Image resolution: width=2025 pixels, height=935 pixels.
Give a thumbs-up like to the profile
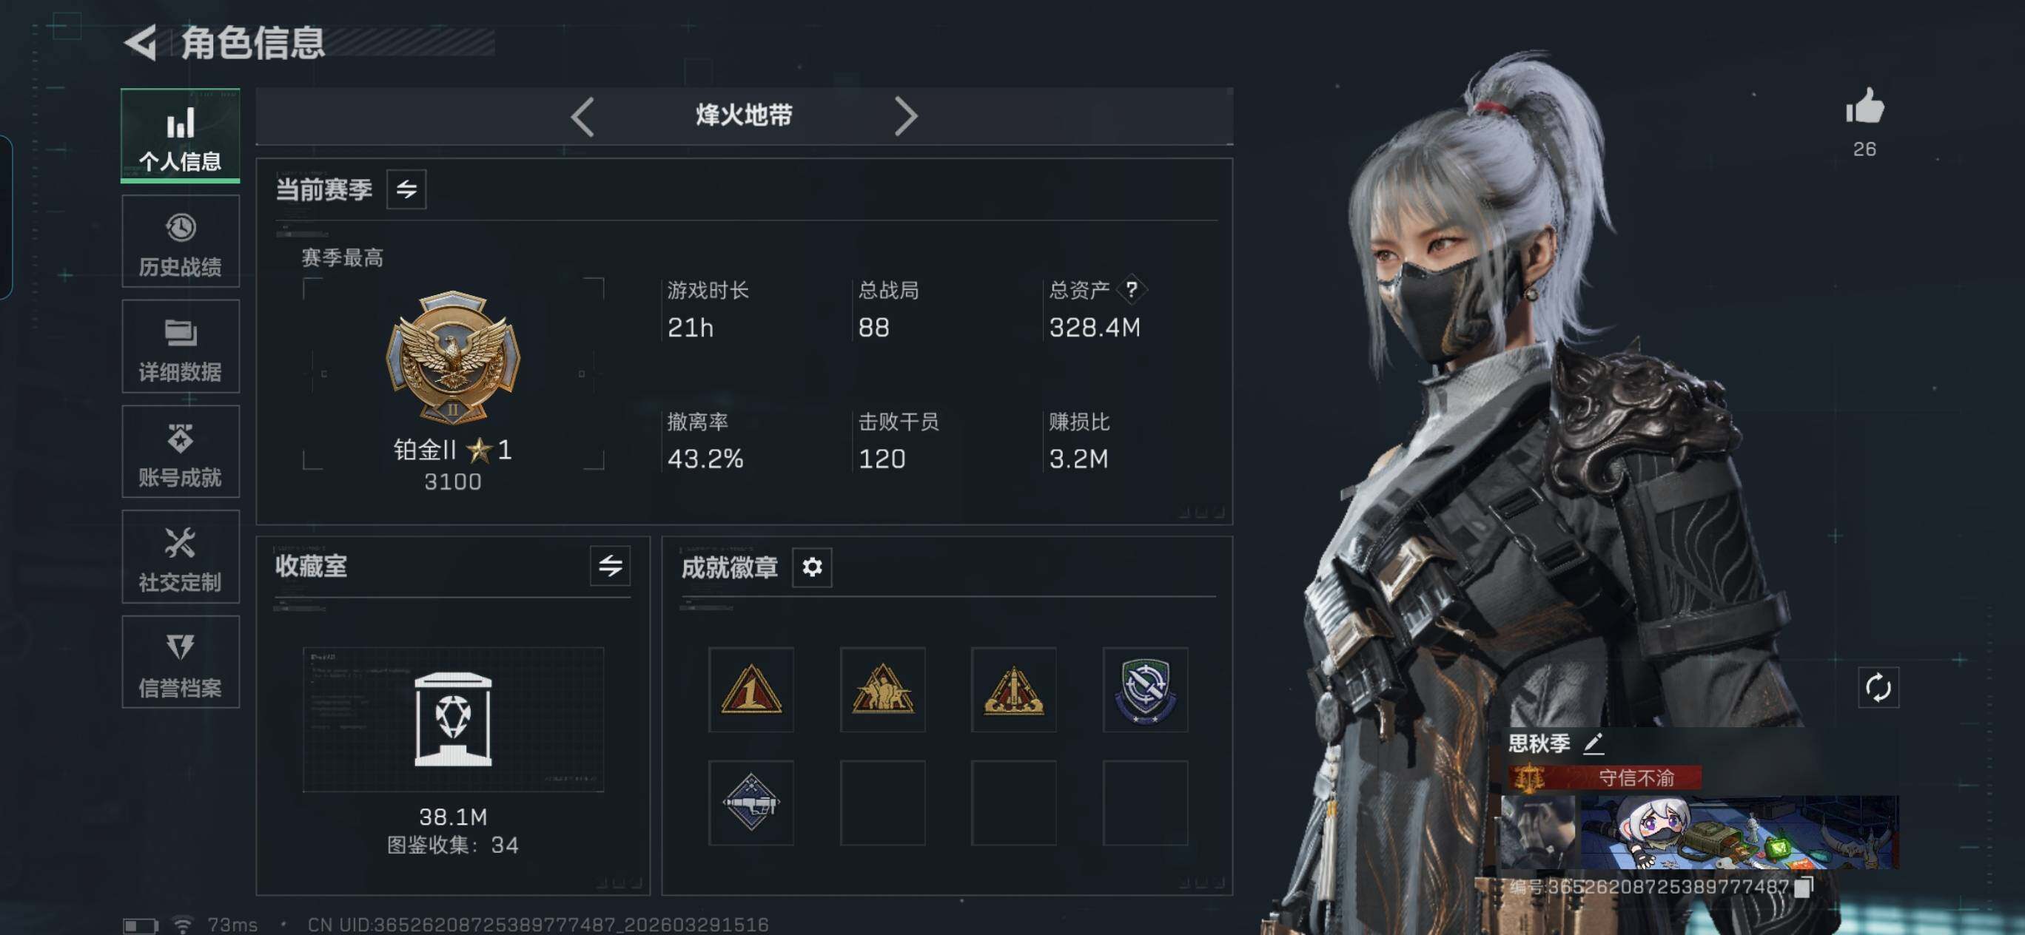point(1864,108)
